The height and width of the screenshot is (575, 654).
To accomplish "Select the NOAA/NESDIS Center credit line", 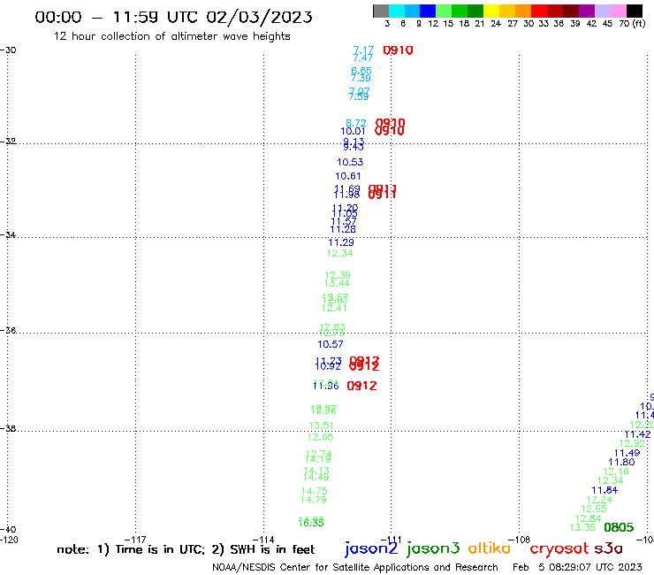I will (x=355, y=567).
